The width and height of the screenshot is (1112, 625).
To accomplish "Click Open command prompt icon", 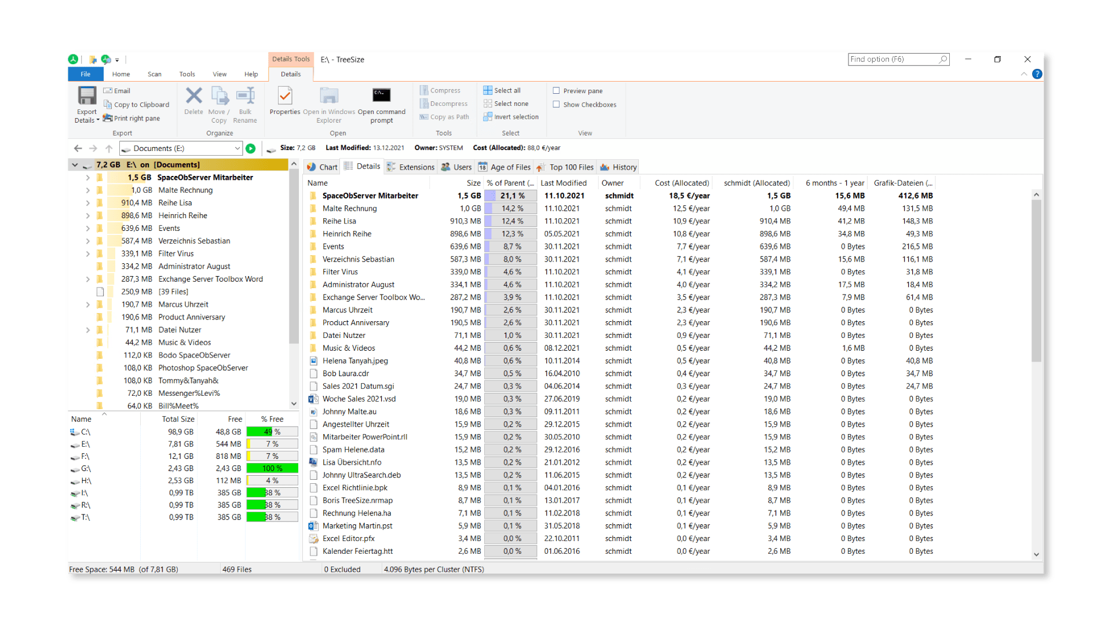I will pyautogui.click(x=381, y=96).
